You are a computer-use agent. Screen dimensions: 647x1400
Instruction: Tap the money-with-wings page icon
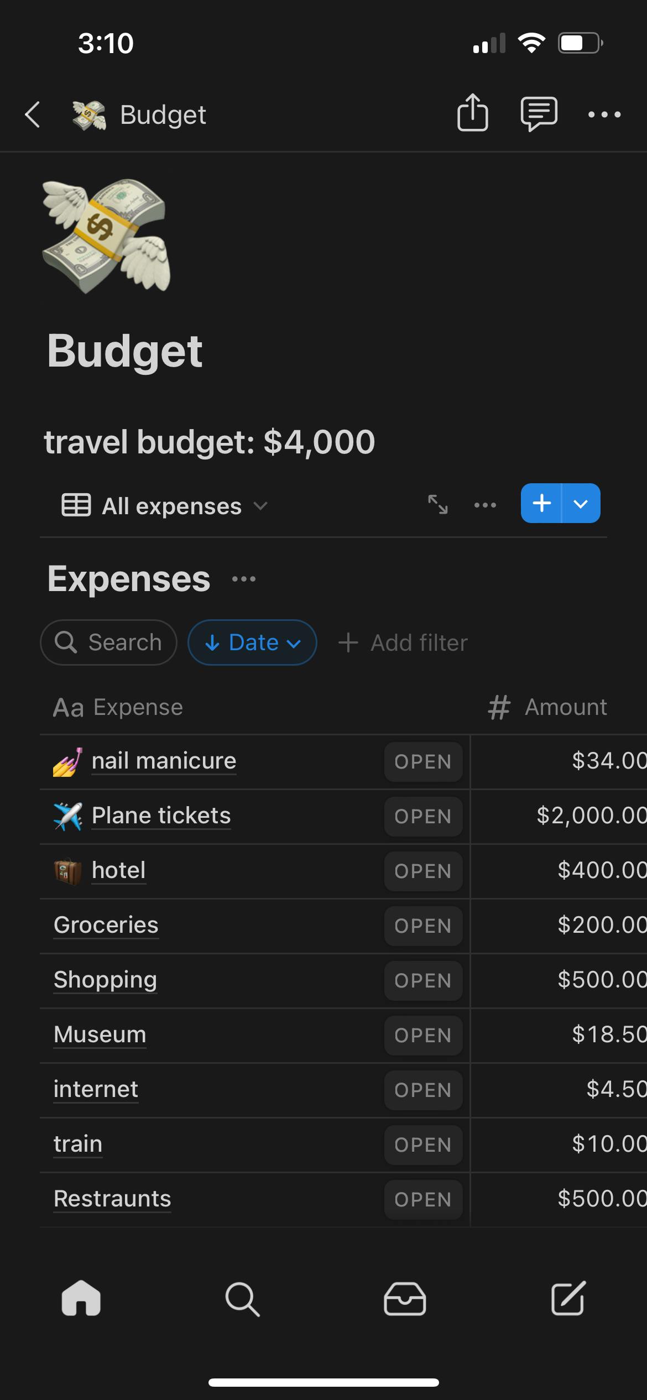(x=106, y=236)
